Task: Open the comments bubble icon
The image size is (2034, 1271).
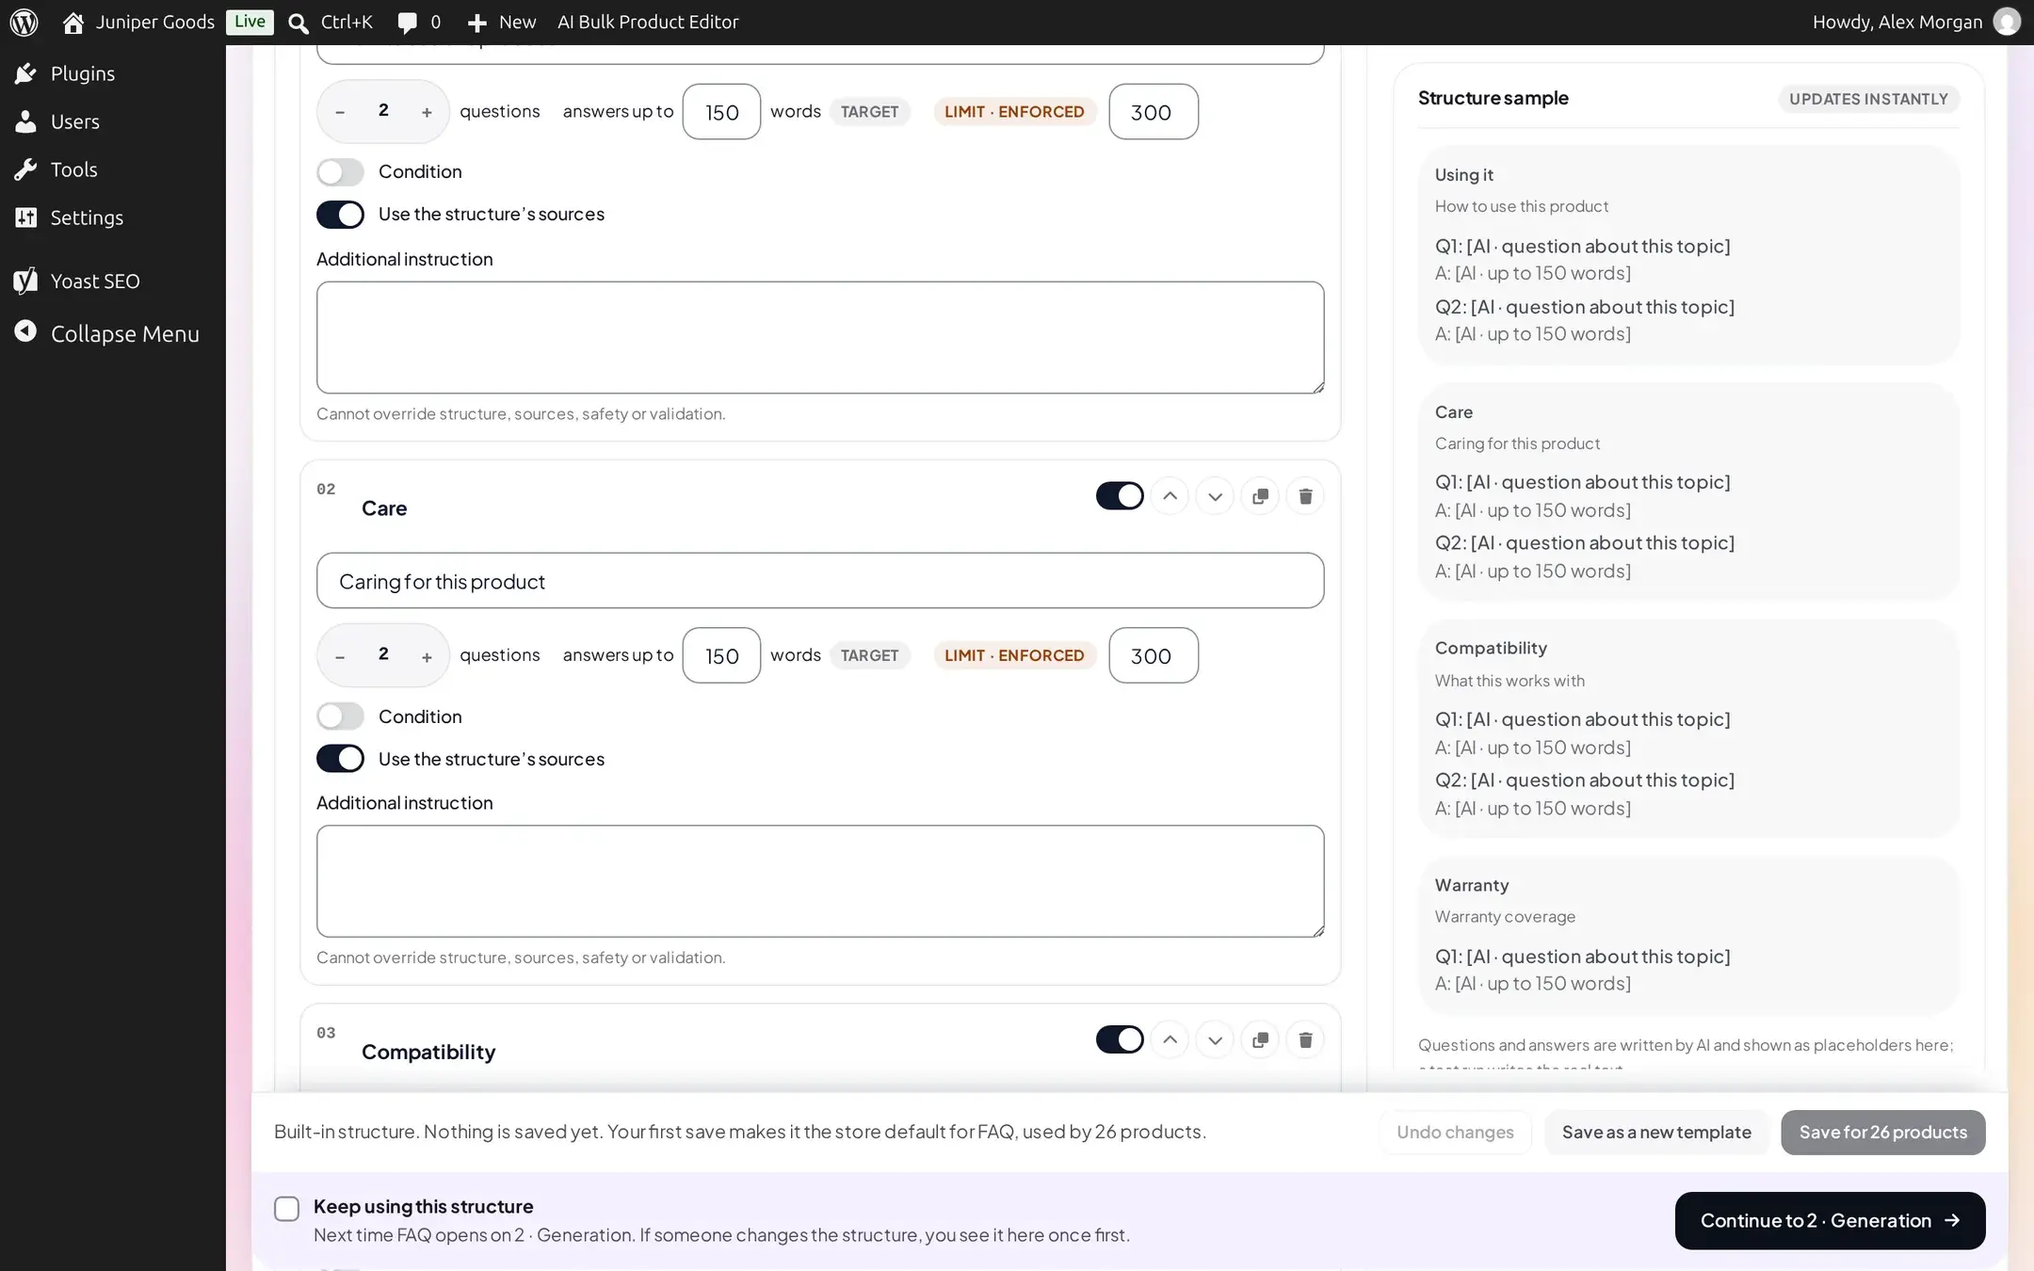Action: click(408, 23)
